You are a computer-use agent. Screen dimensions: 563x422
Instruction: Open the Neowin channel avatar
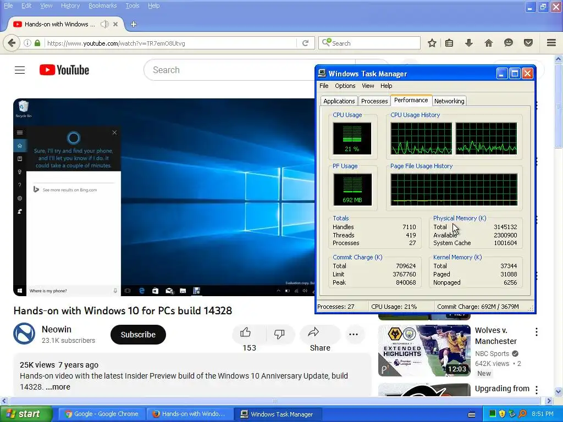pyautogui.click(x=24, y=334)
